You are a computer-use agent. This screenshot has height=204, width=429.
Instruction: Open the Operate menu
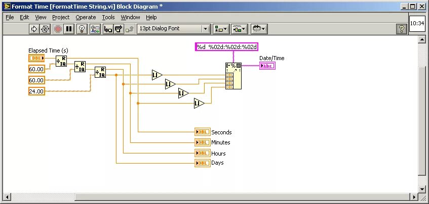[x=86, y=17]
